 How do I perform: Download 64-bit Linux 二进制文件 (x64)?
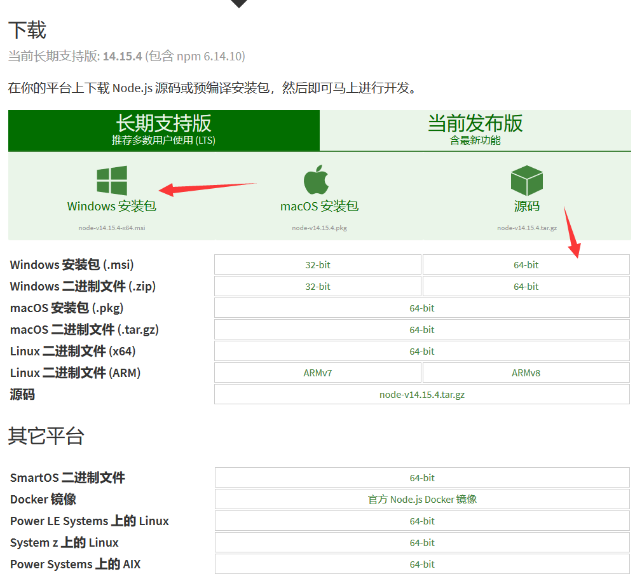421,352
